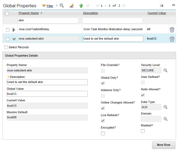The height and width of the screenshot is (155, 196).
Task: Check the mxe.cronTaskInitDelay row checkbox
Action: [8, 30]
